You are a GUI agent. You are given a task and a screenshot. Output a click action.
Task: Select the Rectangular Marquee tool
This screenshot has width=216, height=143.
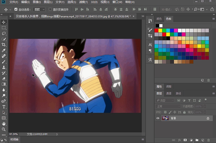pos(4,28)
